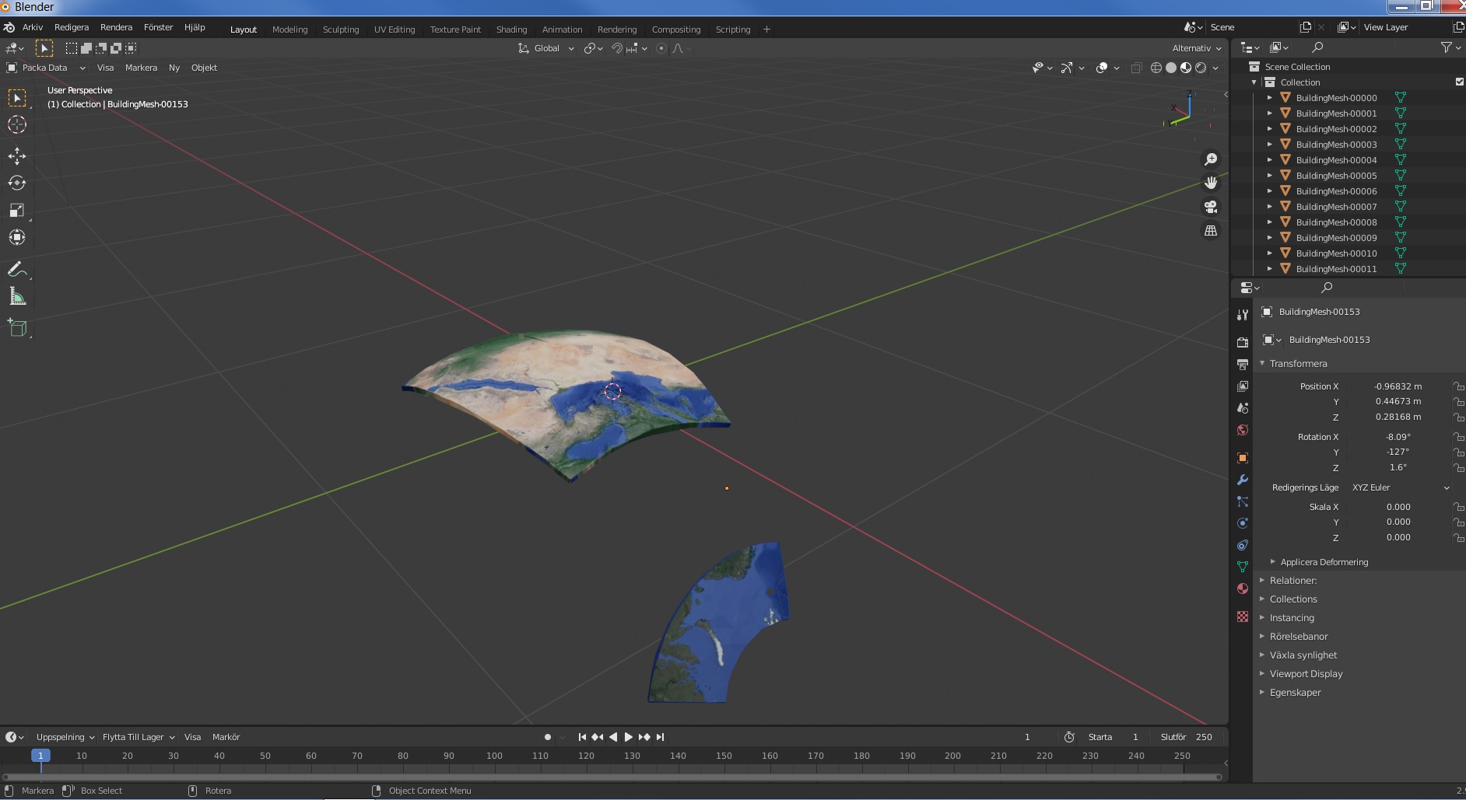1466x800 pixels.
Task: Toggle snapping magnet icon
Action: [617, 48]
